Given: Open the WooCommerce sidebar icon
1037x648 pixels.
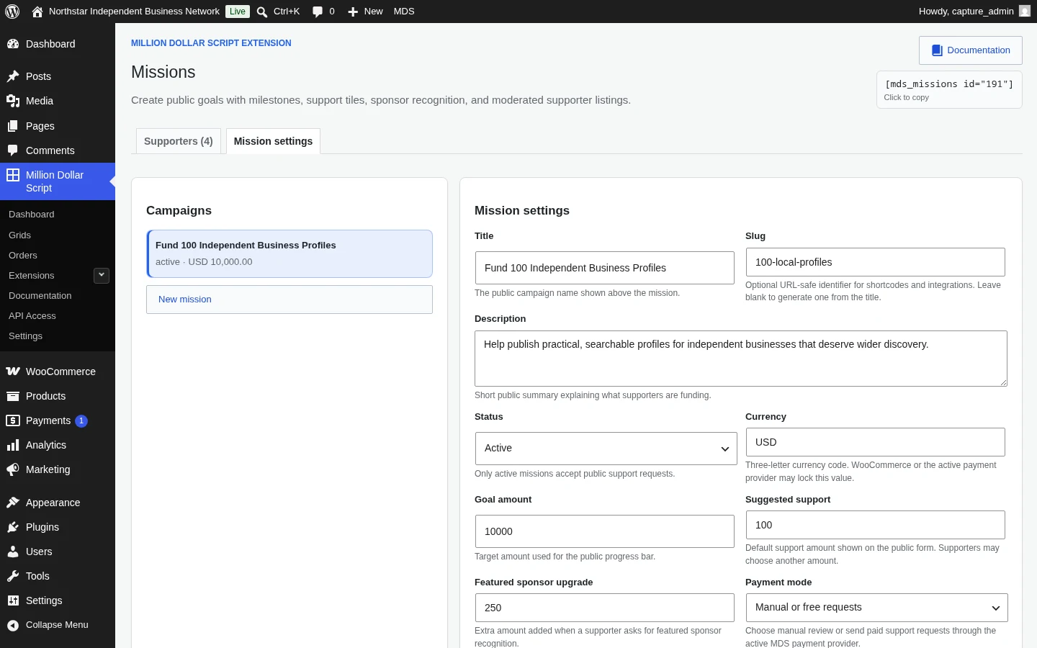Looking at the screenshot, I should 13,372.
